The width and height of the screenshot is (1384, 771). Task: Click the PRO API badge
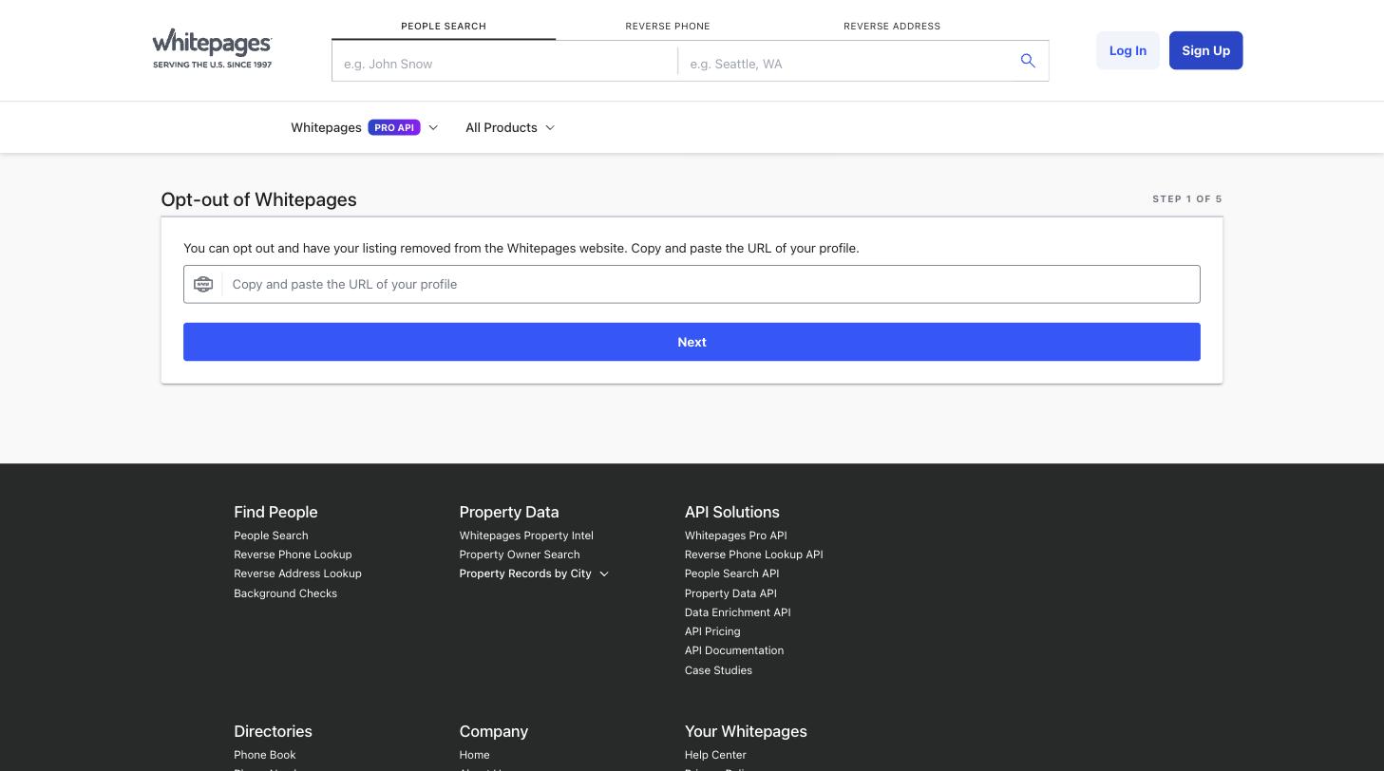click(x=394, y=127)
